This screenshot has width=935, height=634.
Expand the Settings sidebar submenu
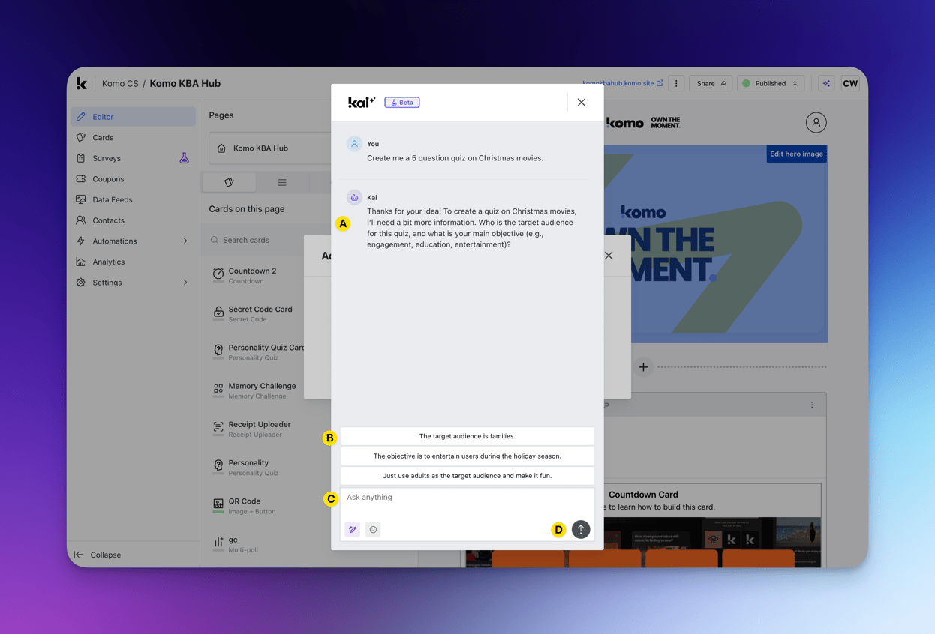tap(185, 283)
